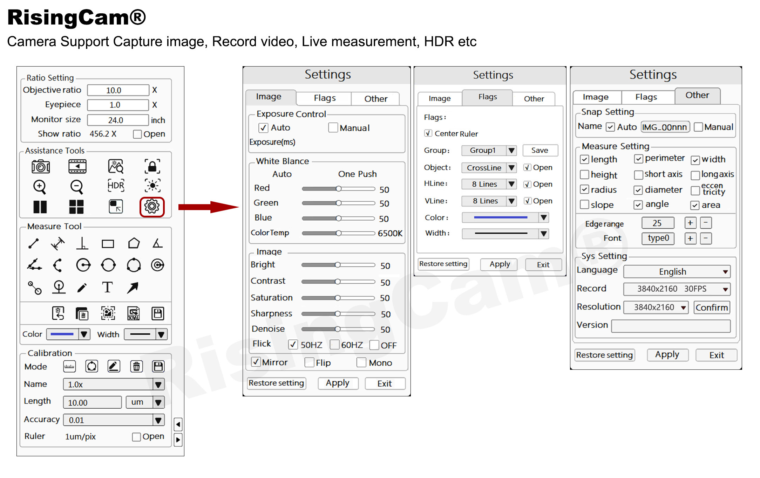Click the HDR tool icon
This screenshot has width=760, height=478.
tap(116, 186)
